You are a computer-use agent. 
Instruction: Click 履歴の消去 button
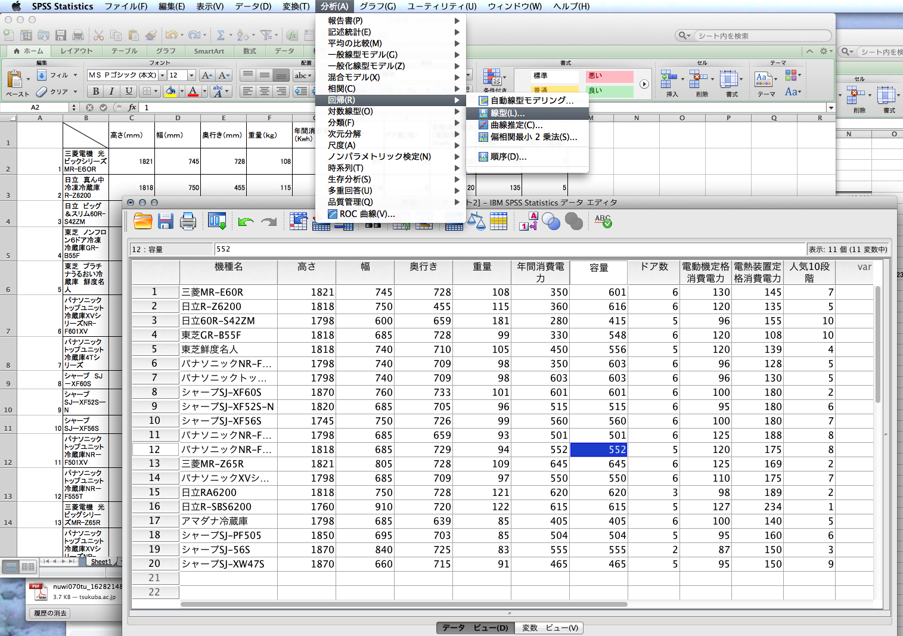(50, 613)
